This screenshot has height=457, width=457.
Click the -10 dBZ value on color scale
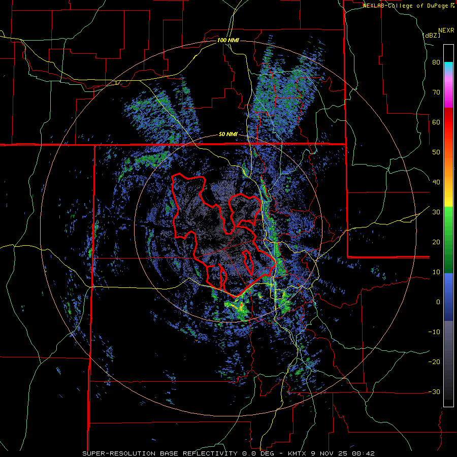click(434, 332)
